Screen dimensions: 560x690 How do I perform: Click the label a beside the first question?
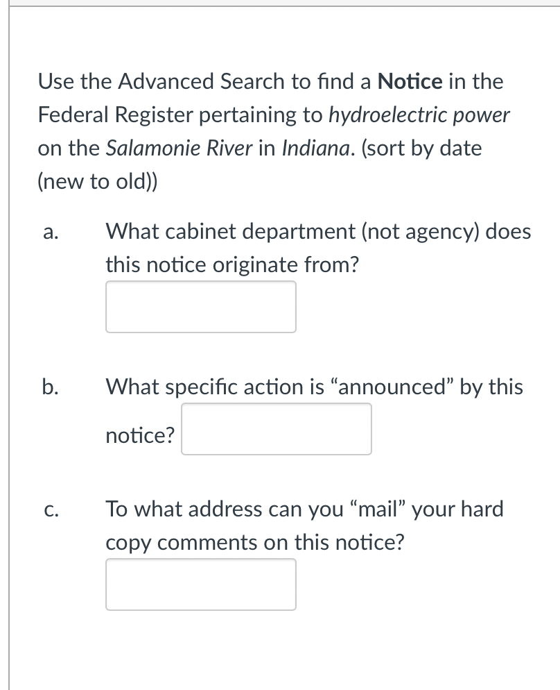[x=49, y=231]
